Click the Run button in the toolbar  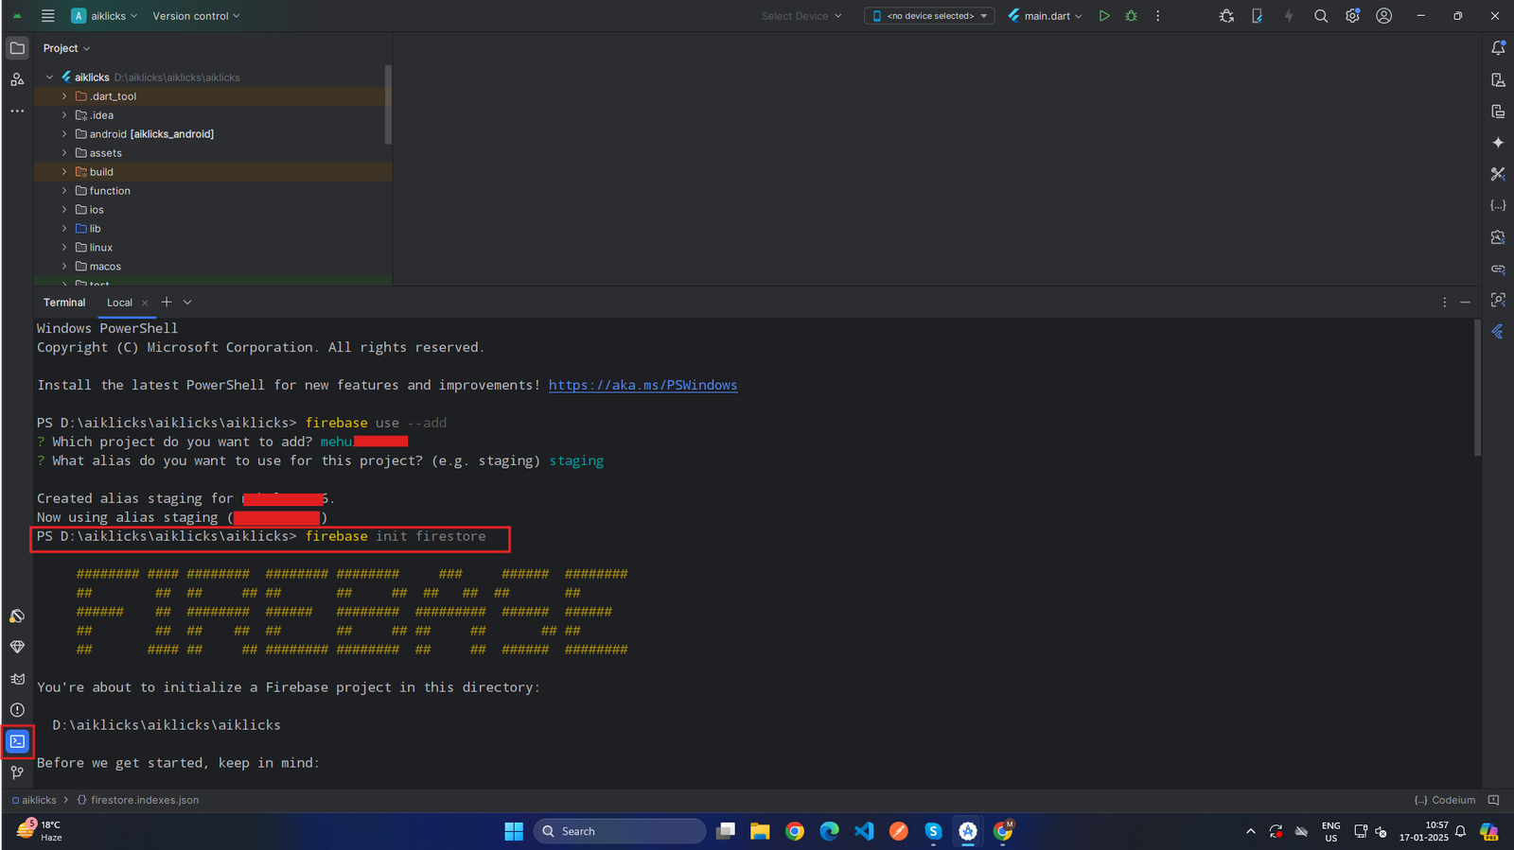point(1103,16)
